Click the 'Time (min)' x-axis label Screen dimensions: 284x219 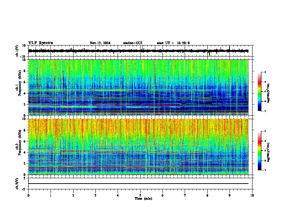point(143,199)
